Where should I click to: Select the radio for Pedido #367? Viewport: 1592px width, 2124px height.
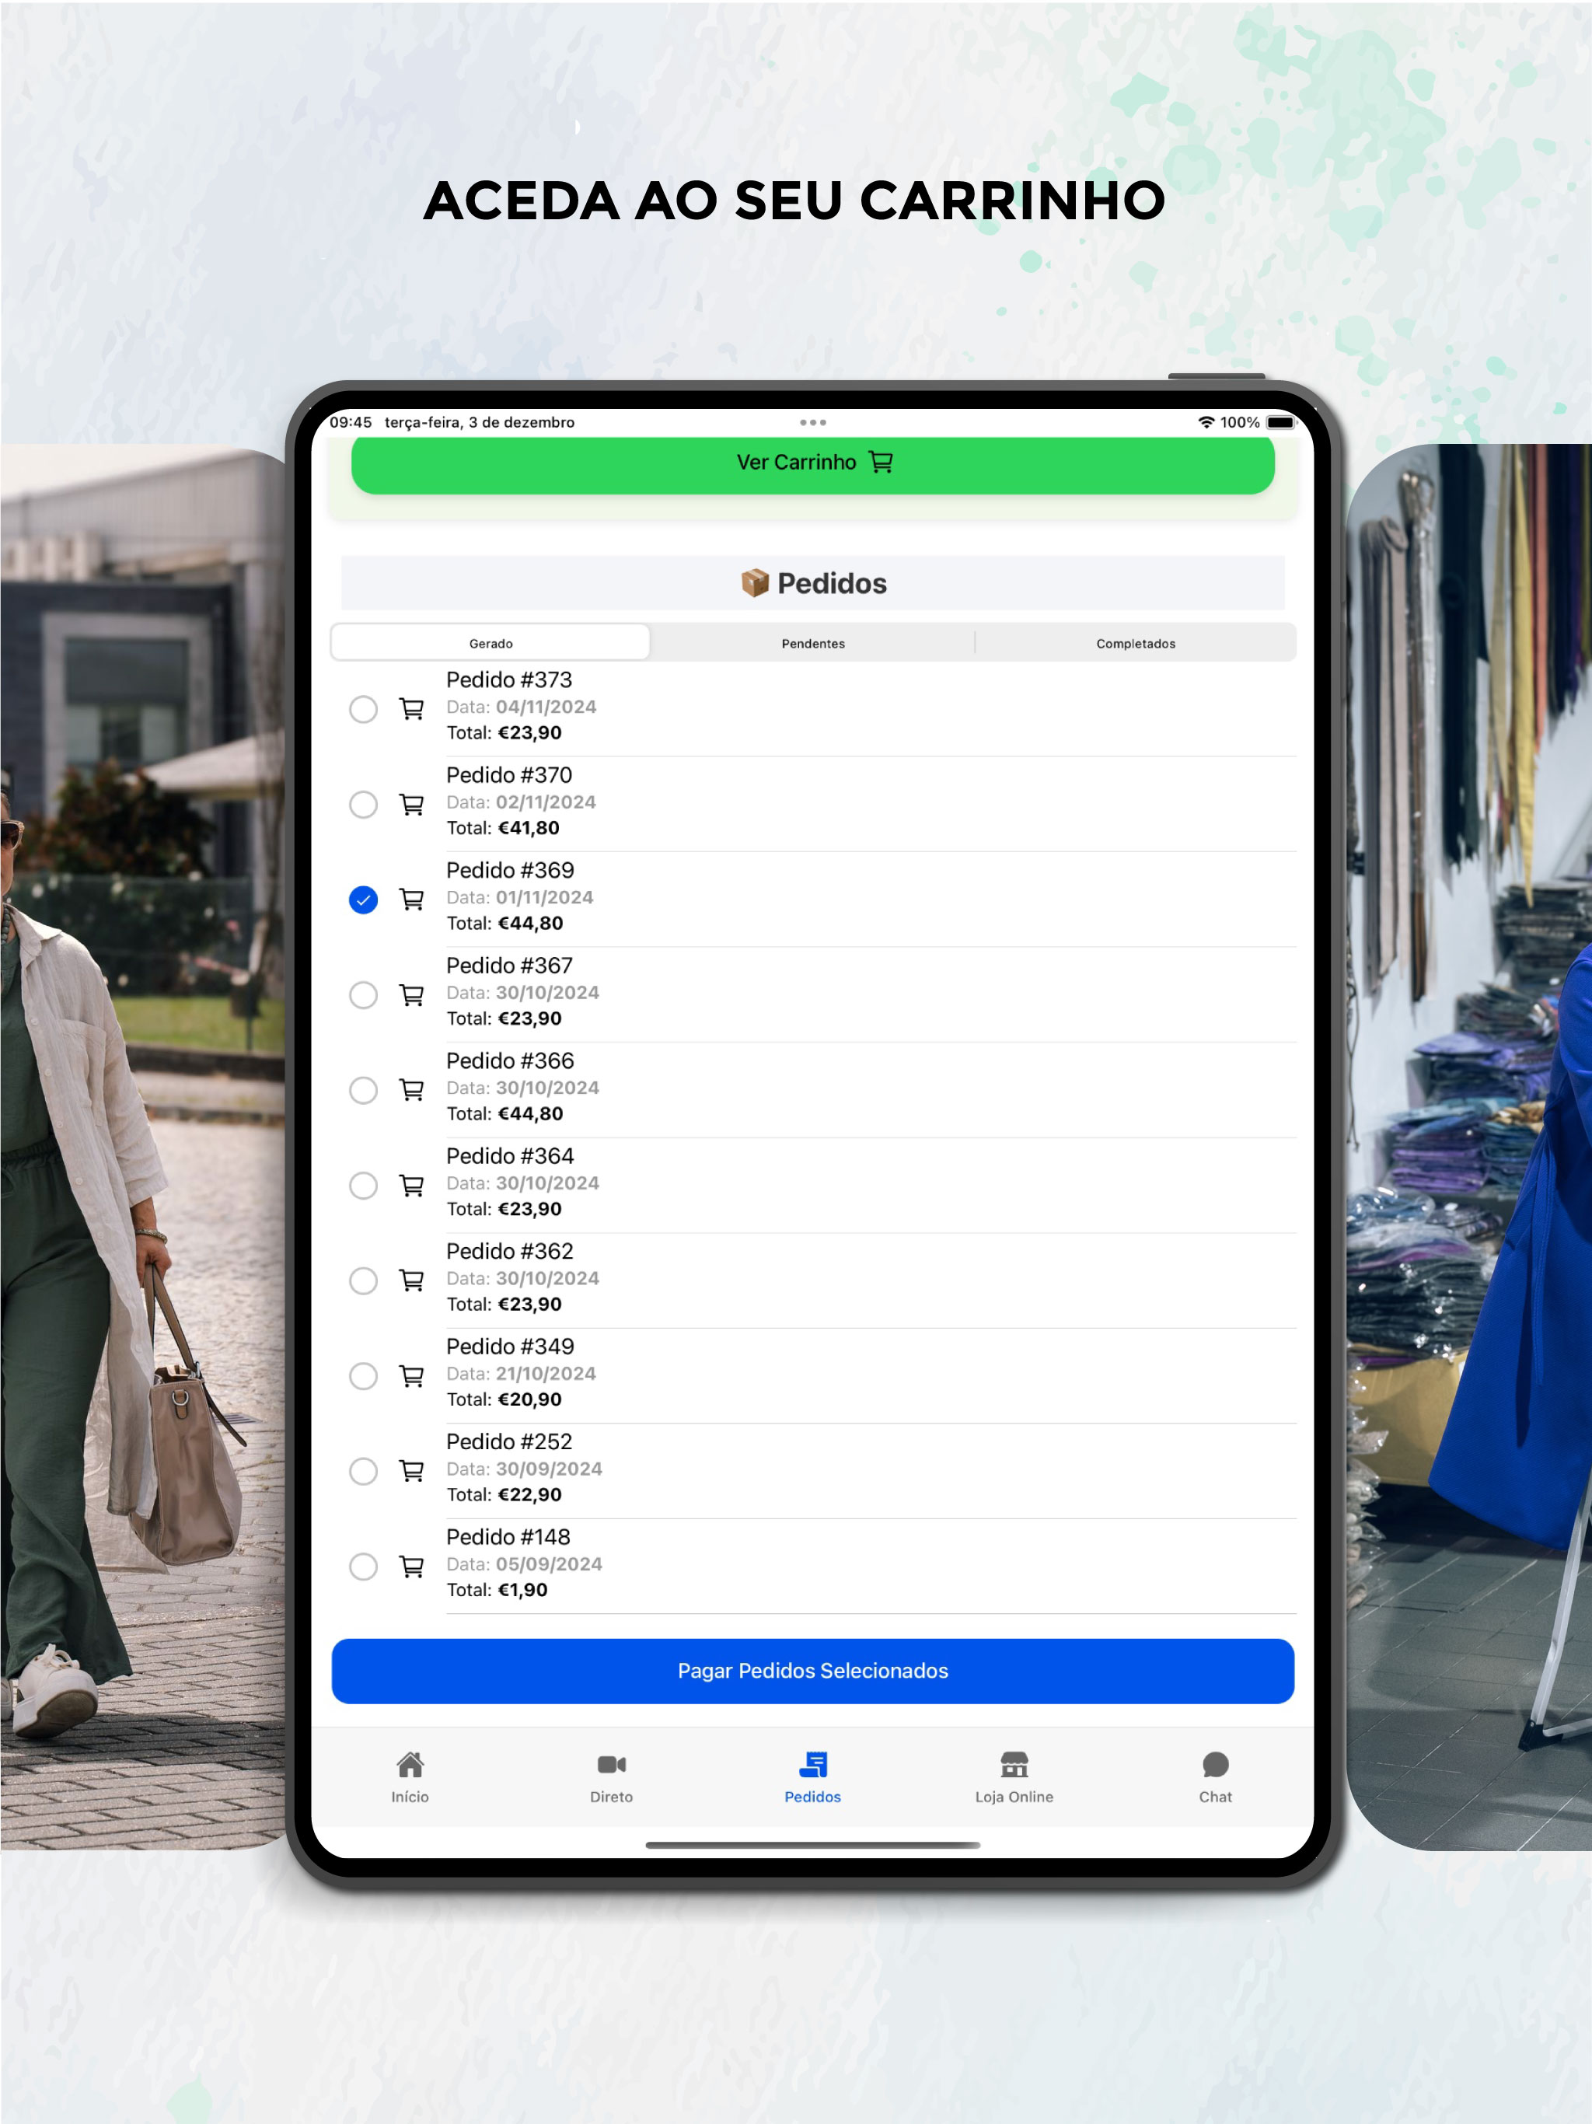tap(363, 995)
